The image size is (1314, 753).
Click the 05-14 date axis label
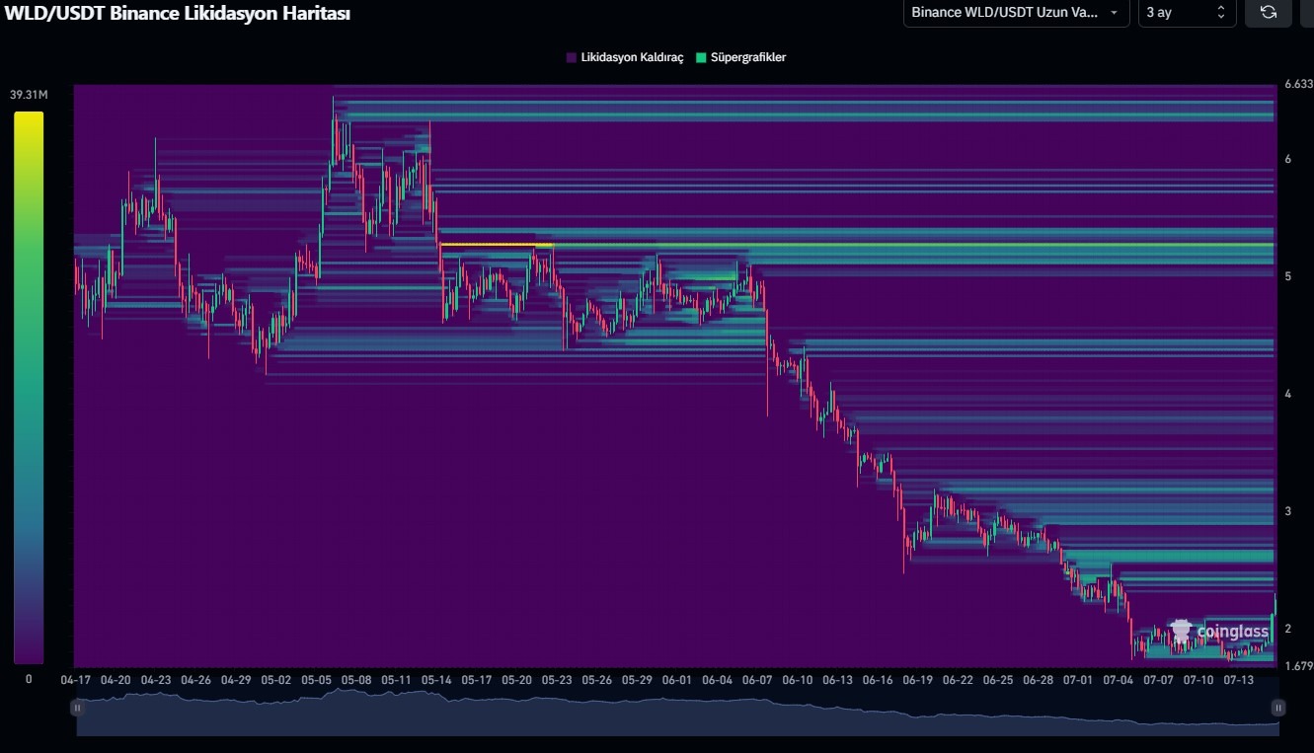pyautogui.click(x=436, y=680)
